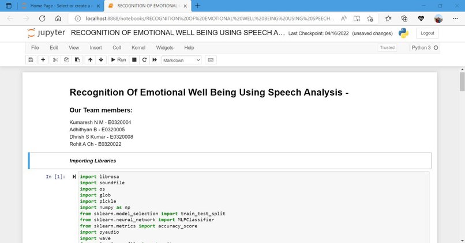The image size is (465, 243).
Task: Open the Edit menu
Action: 54,48
